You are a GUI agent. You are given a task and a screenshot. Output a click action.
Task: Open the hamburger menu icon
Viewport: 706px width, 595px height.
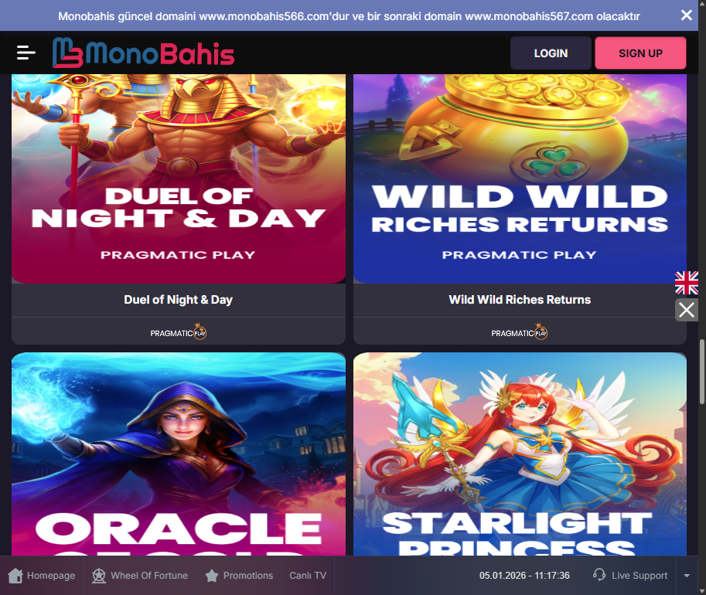pos(26,53)
